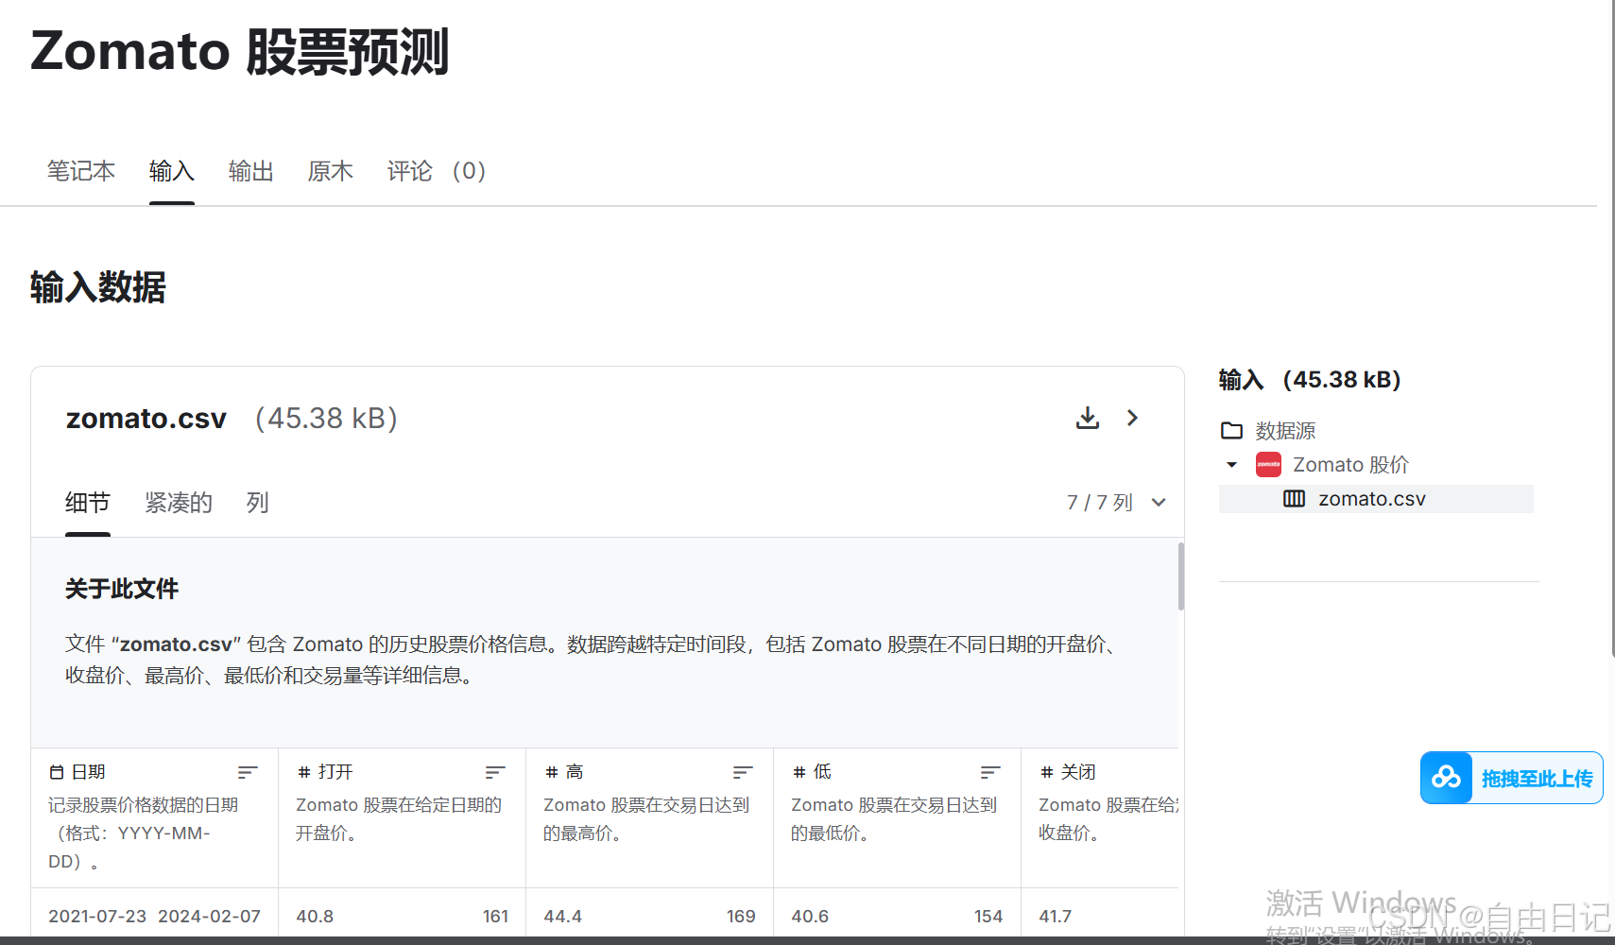This screenshot has height=945, width=1615.
Task: Click the 日期 date range slider
Action: 154,916
